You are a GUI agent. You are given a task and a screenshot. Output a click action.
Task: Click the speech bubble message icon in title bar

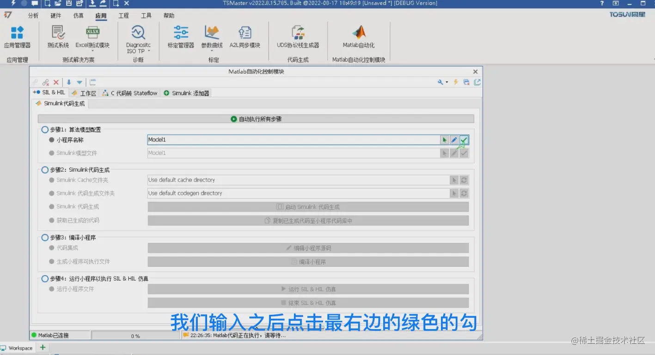[x=35, y=3]
